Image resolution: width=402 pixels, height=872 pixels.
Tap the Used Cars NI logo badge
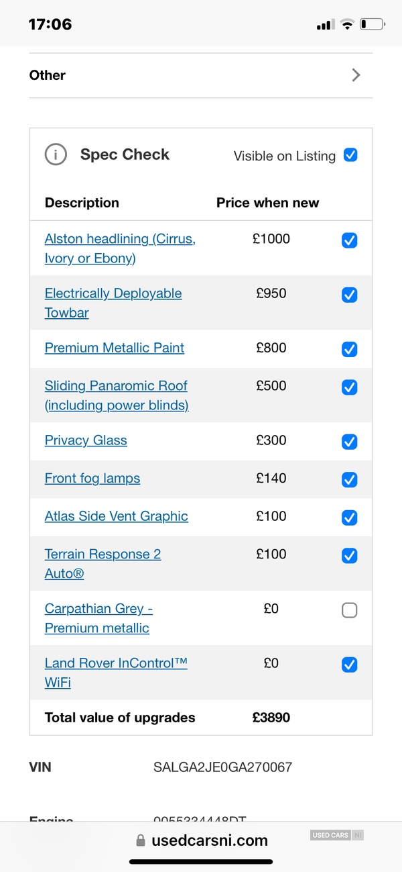pos(337,835)
